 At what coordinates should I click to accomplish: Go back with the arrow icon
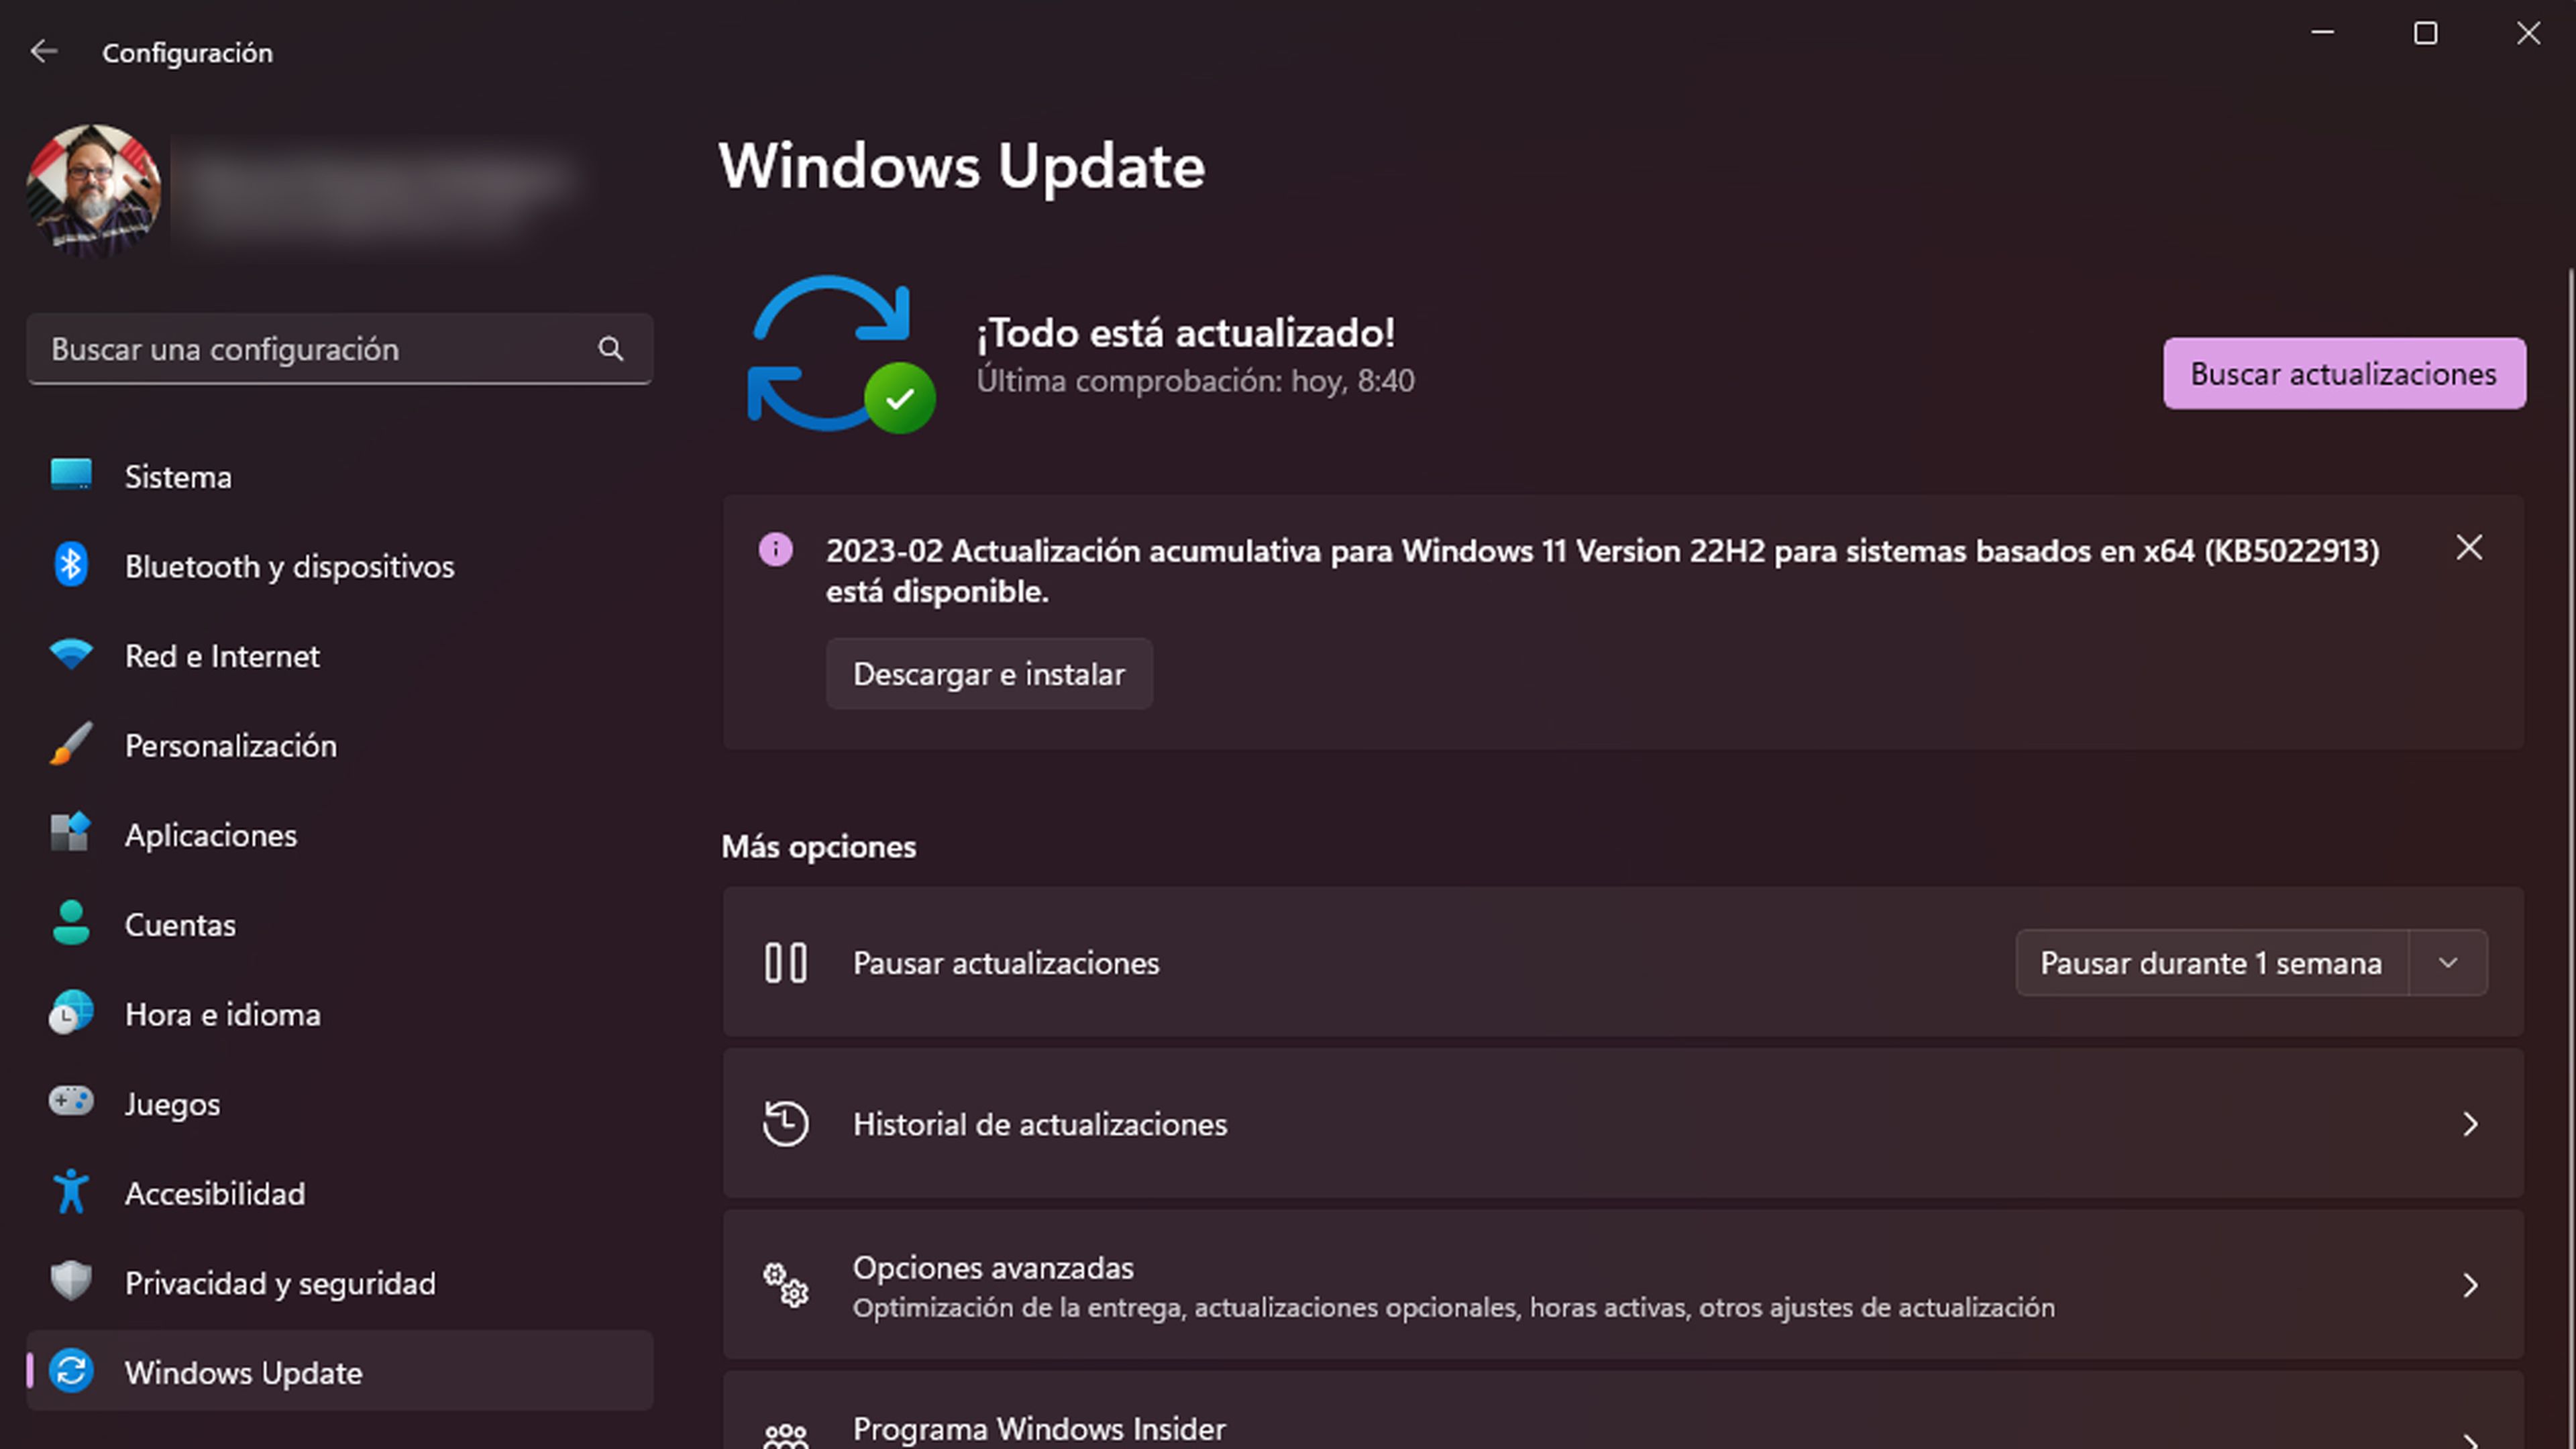point(43,51)
